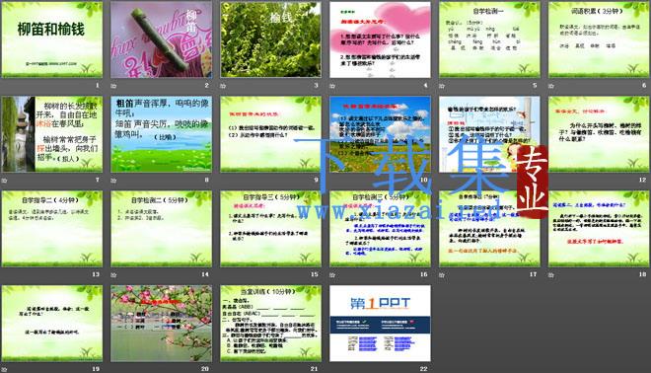Select slide 10 with the blue sky meadow
This screenshot has width=651, height=373.
click(380, 134)
